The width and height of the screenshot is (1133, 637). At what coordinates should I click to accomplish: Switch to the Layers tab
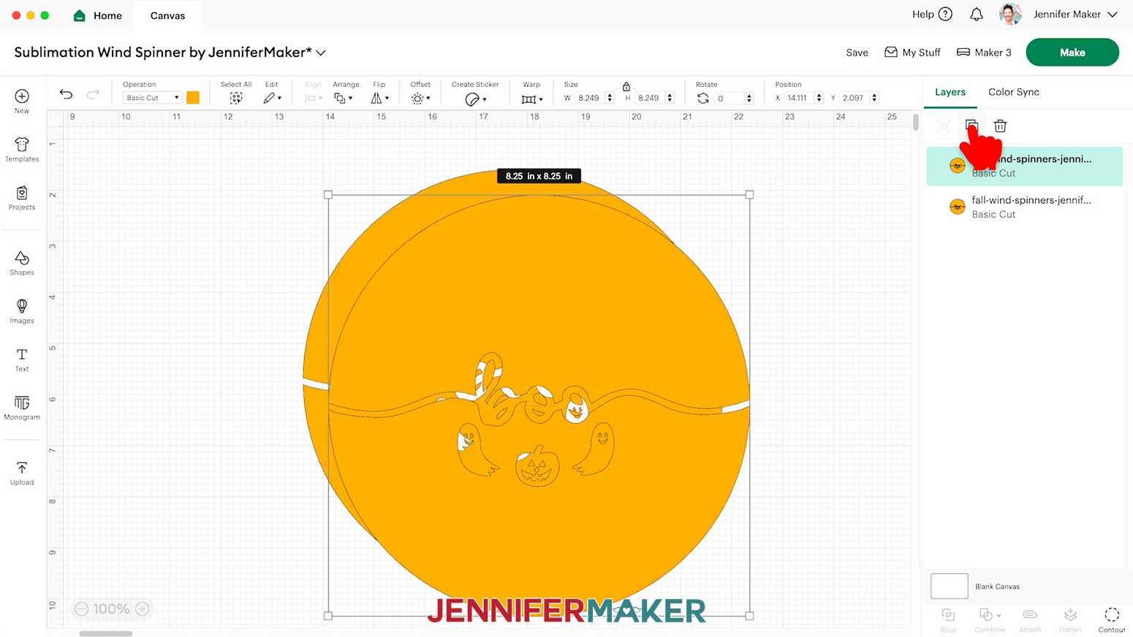[x=950, y=92]
